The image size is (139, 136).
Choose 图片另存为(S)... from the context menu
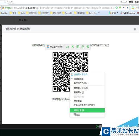(x=87, y=83)
